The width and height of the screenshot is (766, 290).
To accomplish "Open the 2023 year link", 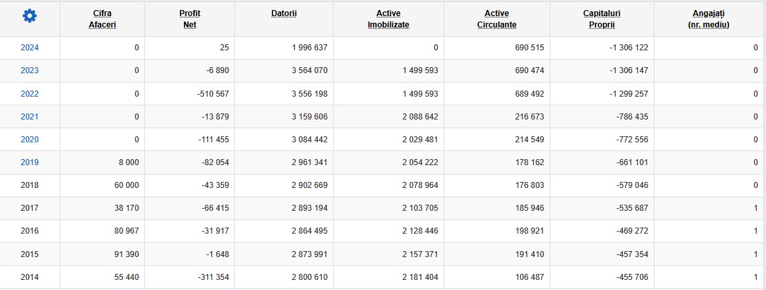I will 30,70.
